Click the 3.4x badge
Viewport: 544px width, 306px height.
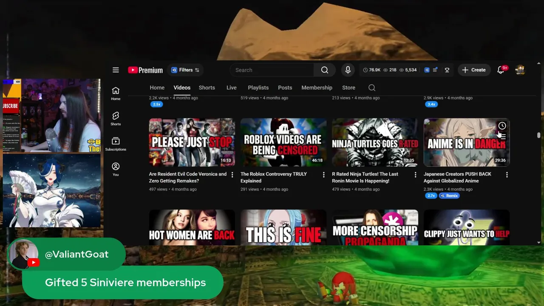tap(431, 104)
